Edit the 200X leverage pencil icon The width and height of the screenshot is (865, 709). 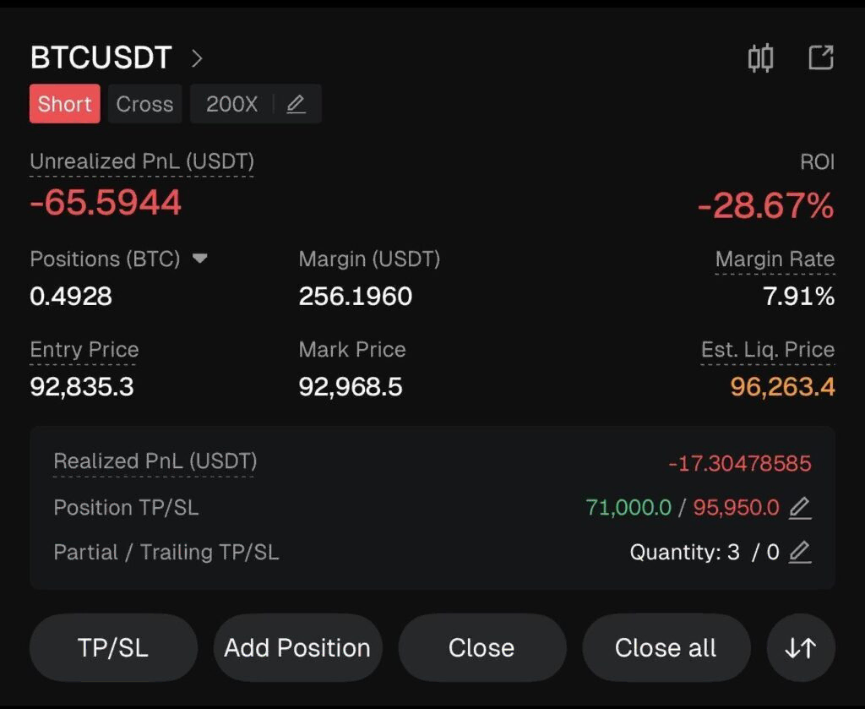pos(296,105)
